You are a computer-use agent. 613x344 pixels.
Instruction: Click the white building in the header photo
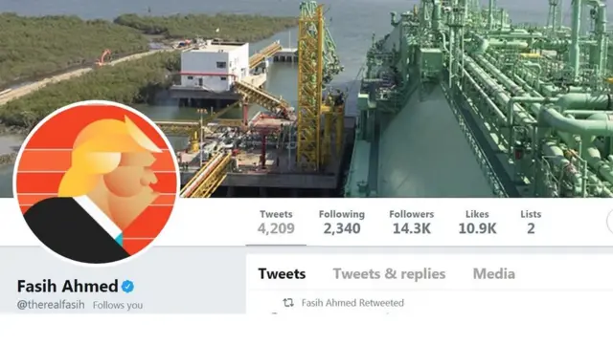point(215,65)
